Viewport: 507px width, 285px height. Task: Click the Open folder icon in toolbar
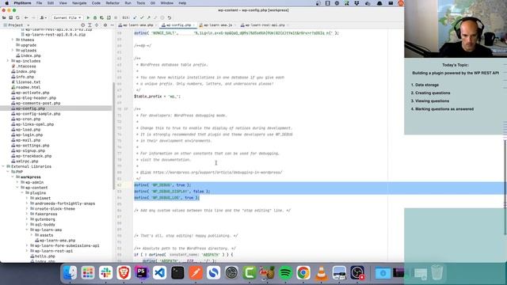coord(4,17)
